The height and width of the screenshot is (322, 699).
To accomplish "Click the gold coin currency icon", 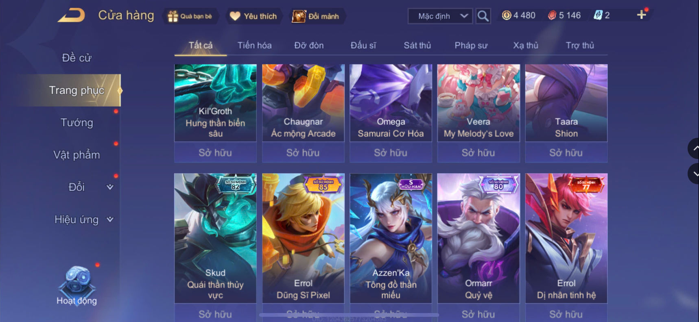I will point(506,15).
